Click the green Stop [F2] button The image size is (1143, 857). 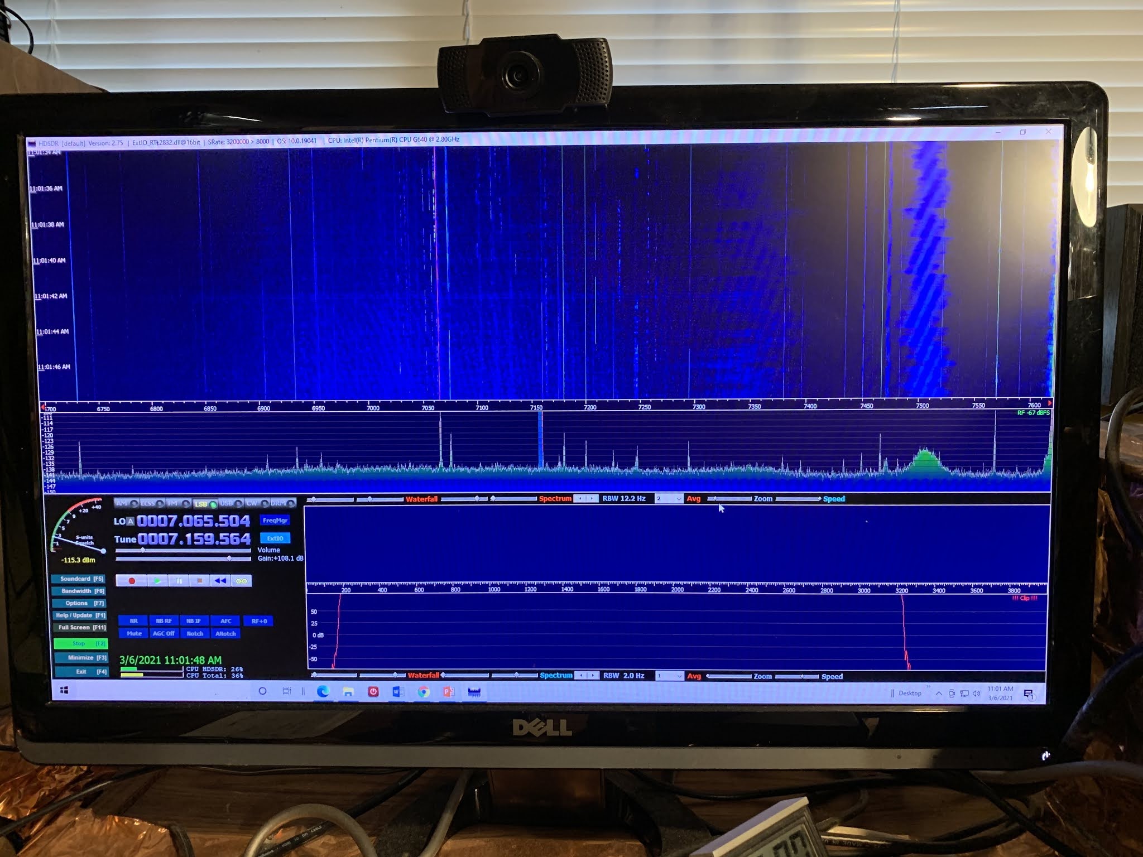(x=81, y=643)
